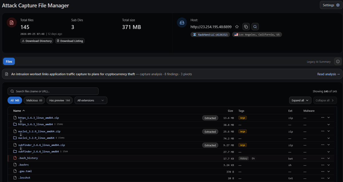
Task: Toggle the Malicious 69 filter
Action: point(34,100)
